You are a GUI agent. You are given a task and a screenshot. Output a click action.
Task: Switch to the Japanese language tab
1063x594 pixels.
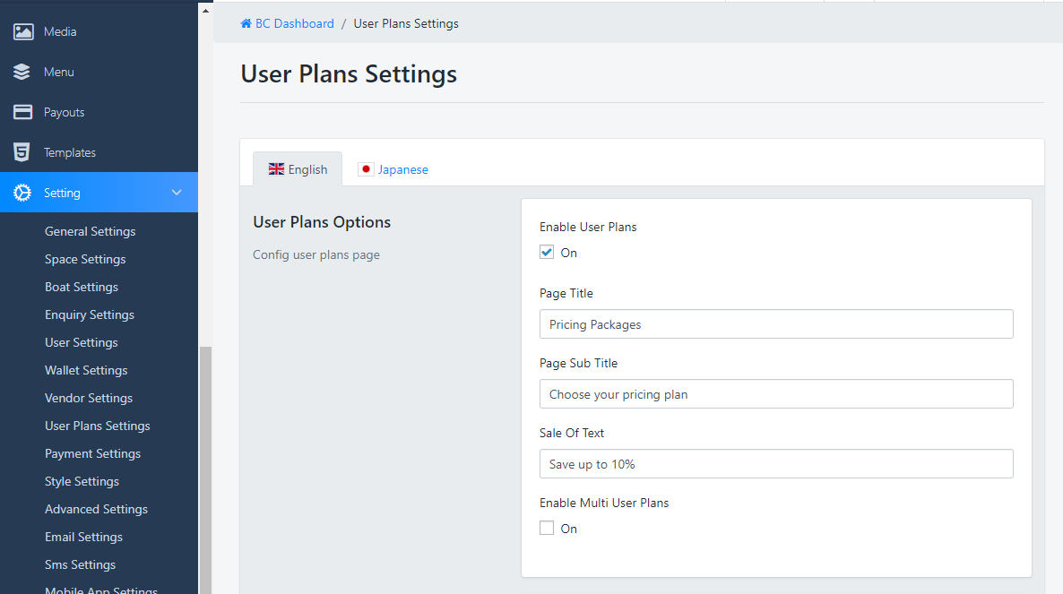pyautogui.click(x=402, y=169)
